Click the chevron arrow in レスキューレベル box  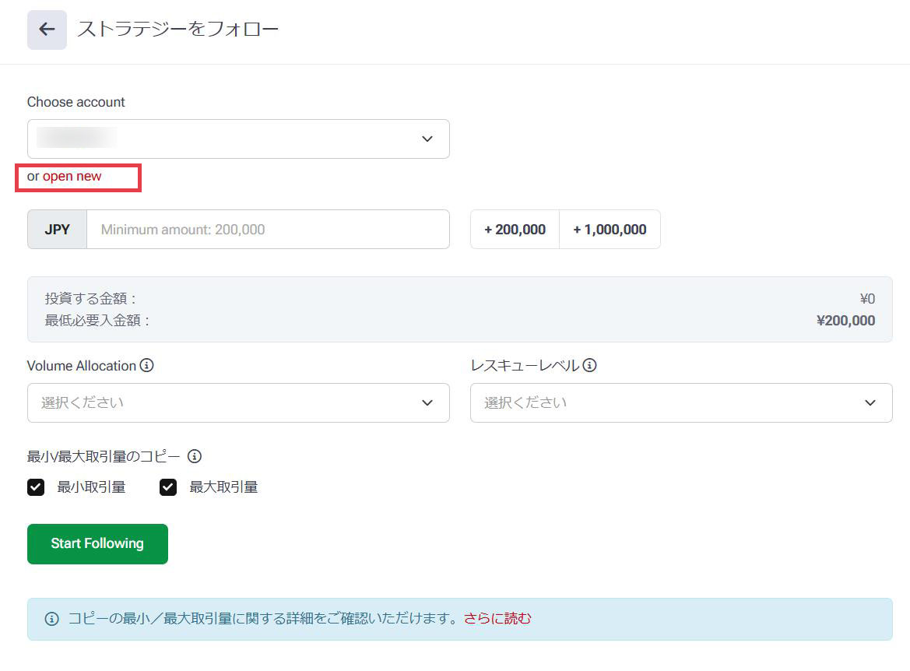coord(870,402)
